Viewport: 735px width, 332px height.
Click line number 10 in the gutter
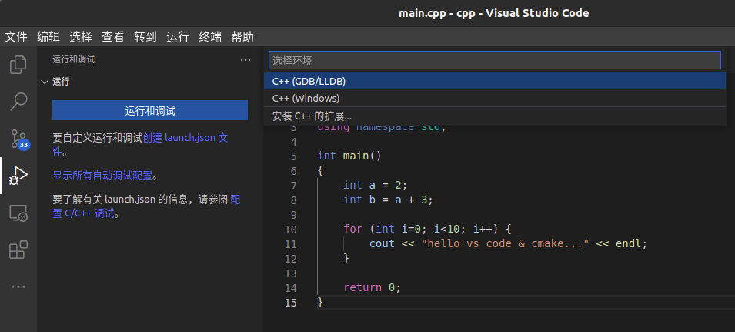point(291,230)
